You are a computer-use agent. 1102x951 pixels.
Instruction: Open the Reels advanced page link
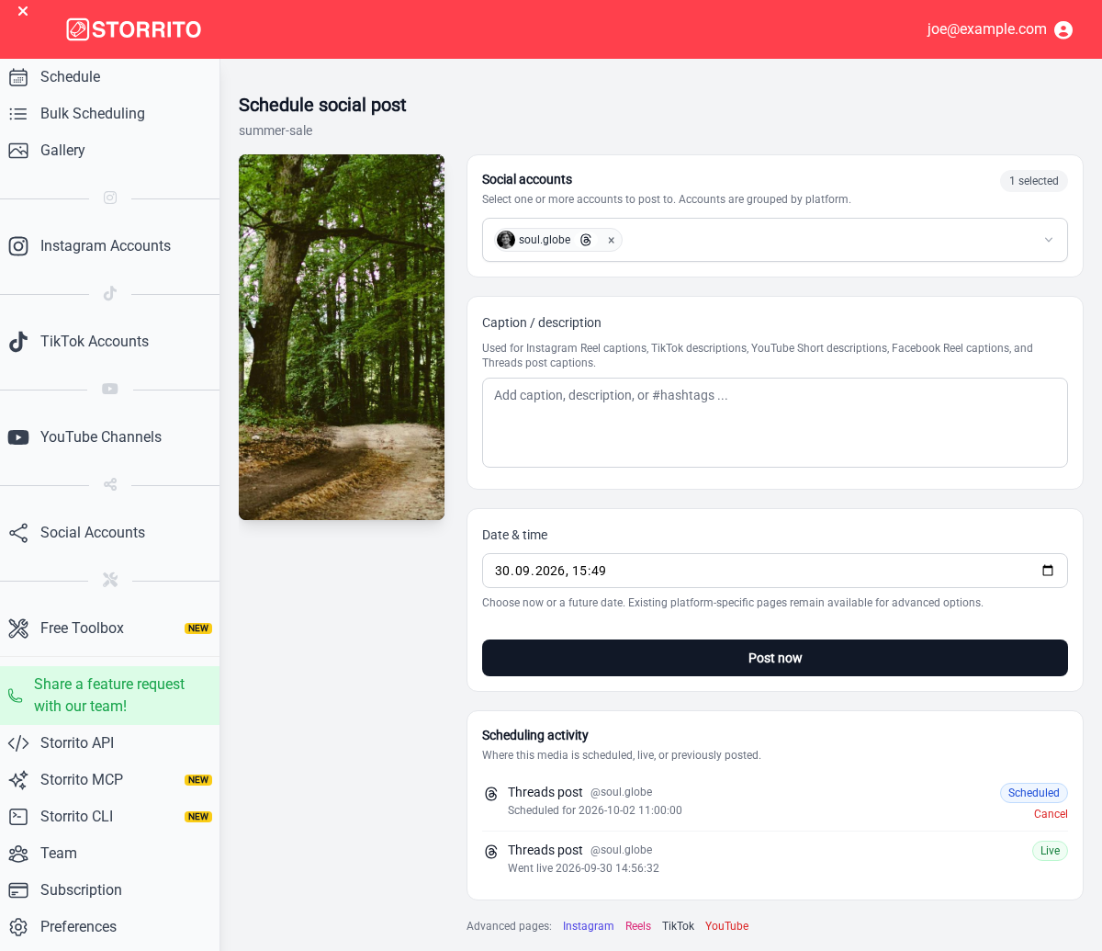638,926
